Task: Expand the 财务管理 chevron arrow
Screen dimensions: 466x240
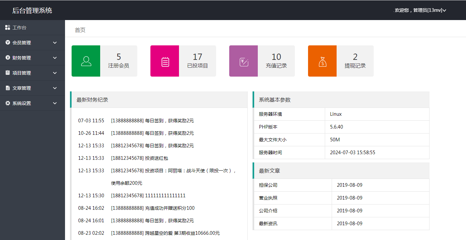Action: 55,58
